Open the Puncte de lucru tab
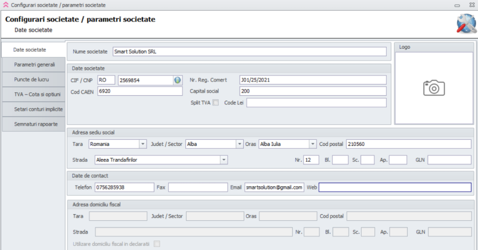Viewport: 478px width, 250px height. pos(34,79)
